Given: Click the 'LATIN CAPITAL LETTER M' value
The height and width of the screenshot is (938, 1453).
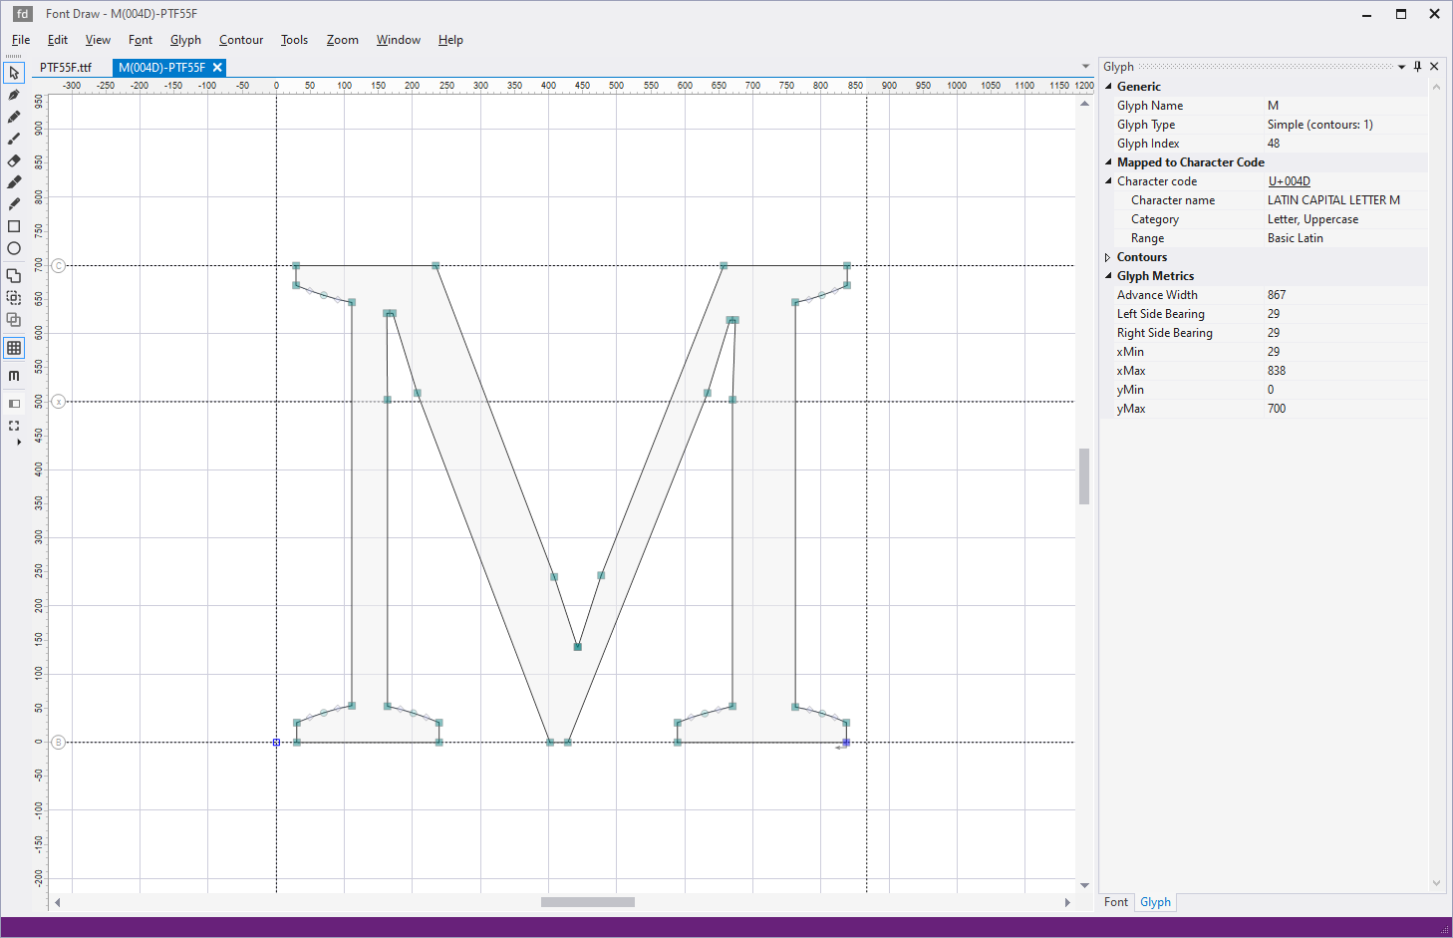Looking at the screenshot, I should pos(1333,200).
